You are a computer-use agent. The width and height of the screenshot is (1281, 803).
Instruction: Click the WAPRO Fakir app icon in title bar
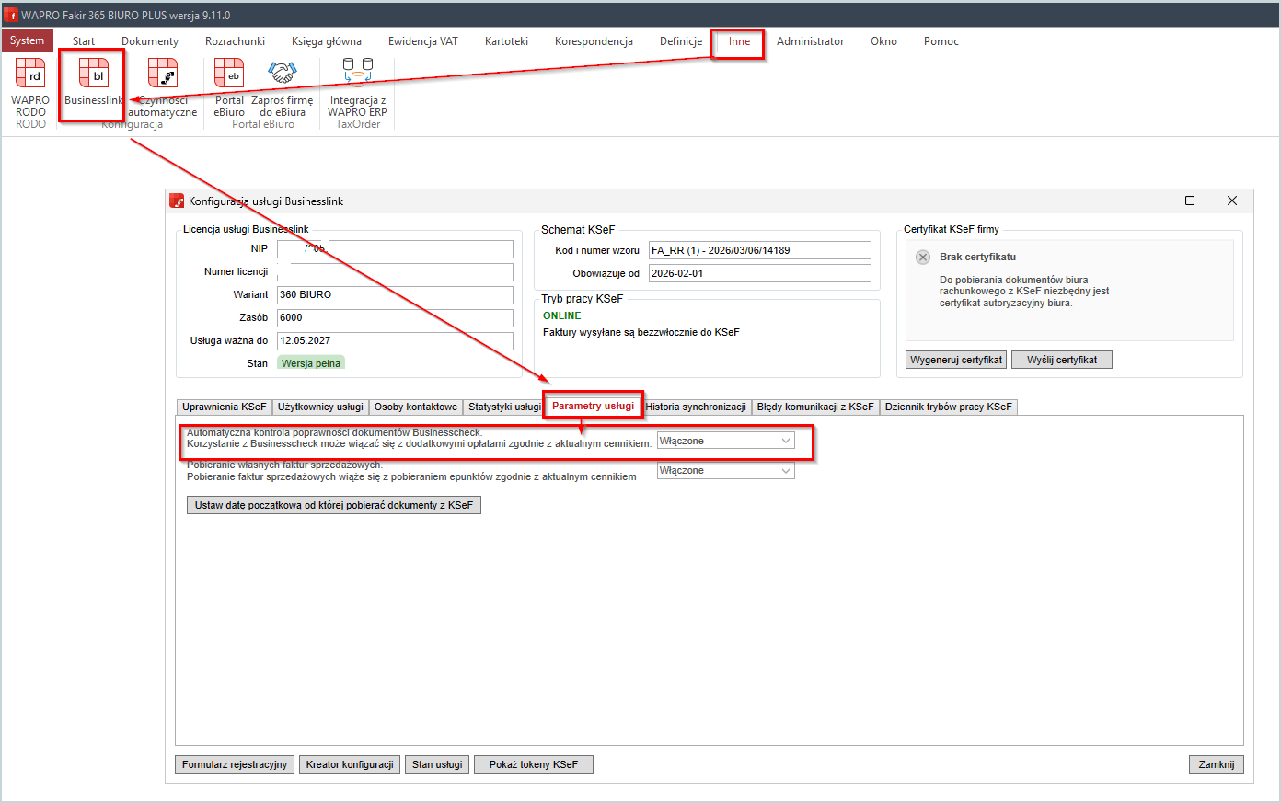(11, 15)
